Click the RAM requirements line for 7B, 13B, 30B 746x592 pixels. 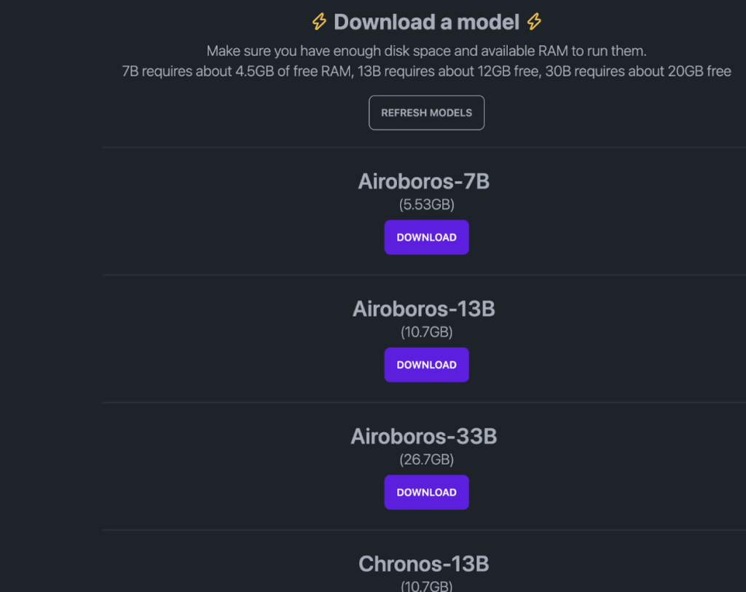(x=426, y=71)
